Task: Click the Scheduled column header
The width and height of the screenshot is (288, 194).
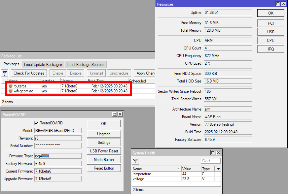Action: [142, 81]
